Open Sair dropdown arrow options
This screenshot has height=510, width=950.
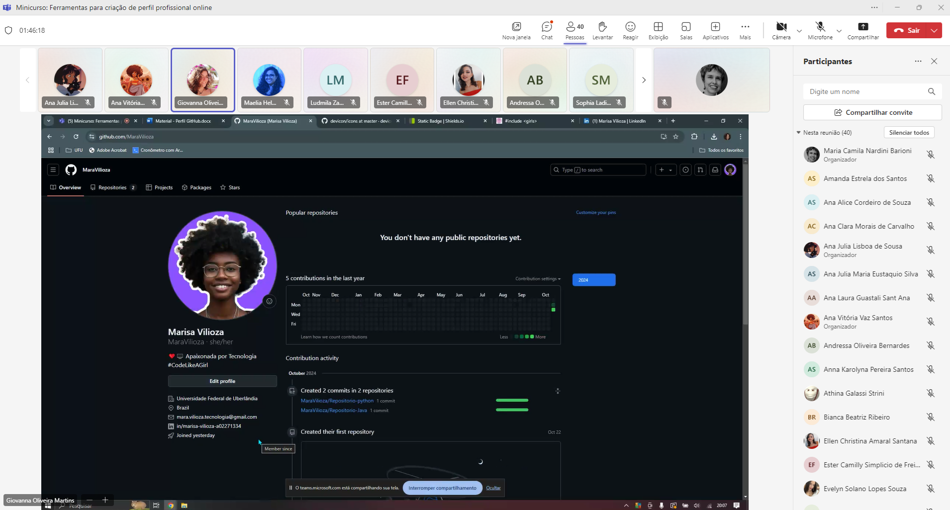(935, 30)
